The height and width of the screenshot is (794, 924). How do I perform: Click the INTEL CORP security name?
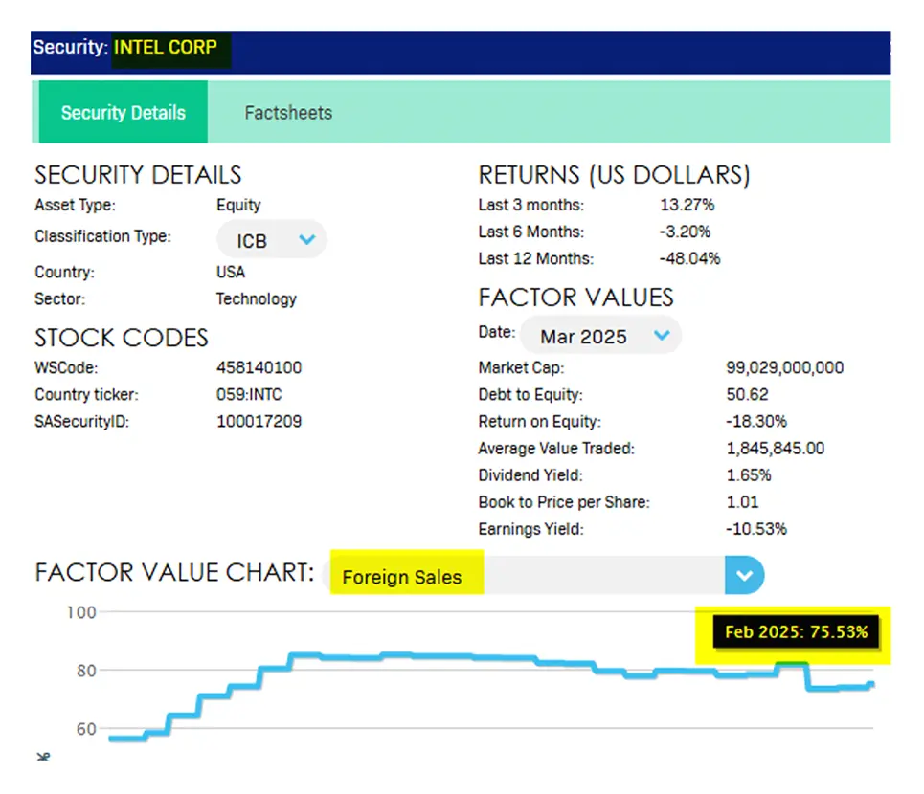(166, 47)
